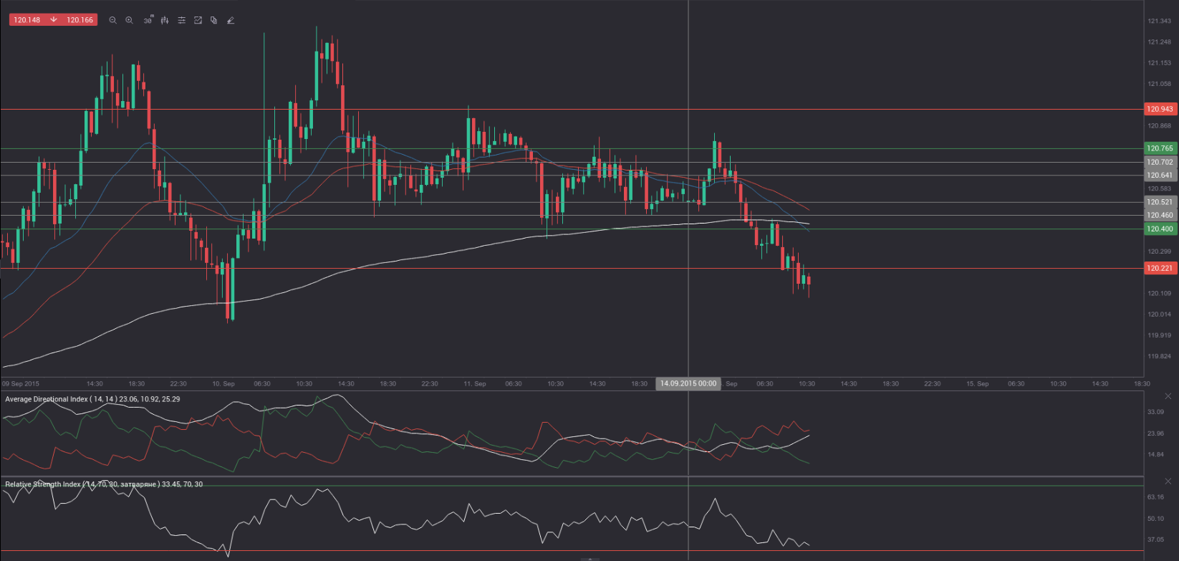Close the Relative Strength Index panel
The height and width of the screenshot is (561, 1179).
point(1168,481)
